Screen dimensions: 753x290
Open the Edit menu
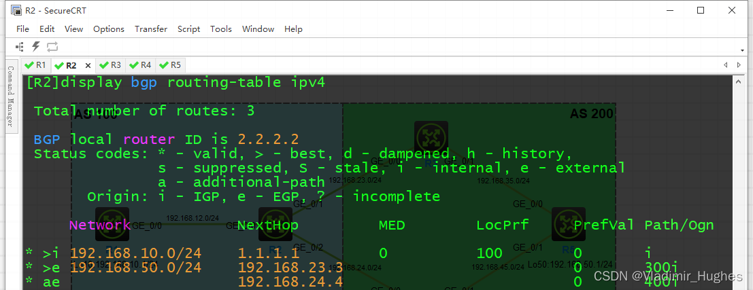coord(47,29)
